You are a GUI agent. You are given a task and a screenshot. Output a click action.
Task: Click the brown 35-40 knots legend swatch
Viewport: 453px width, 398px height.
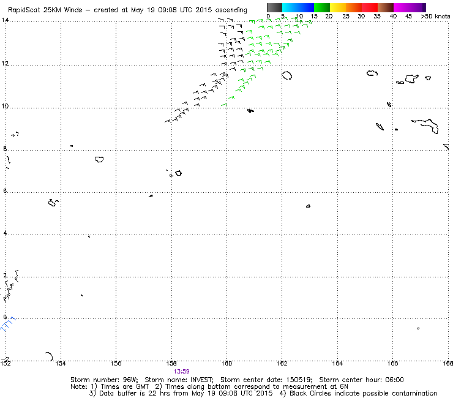[386, 7]
